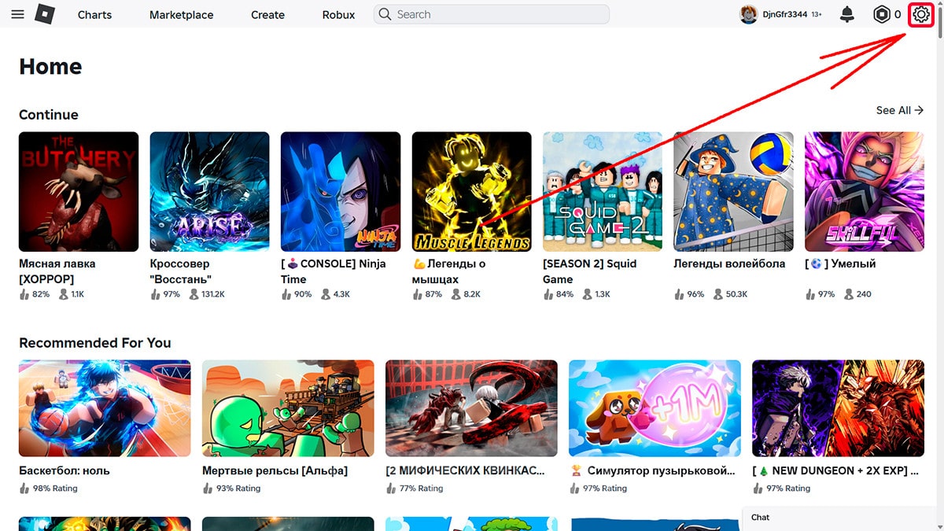The height and width of the screenshot is (531, 944).
Task: Open the notifications bell
Action: click(x=847, y=14)
